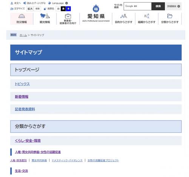189x177 pixels.
Task: Open 観光情報 tourism information
Action: tap(45, 19)
